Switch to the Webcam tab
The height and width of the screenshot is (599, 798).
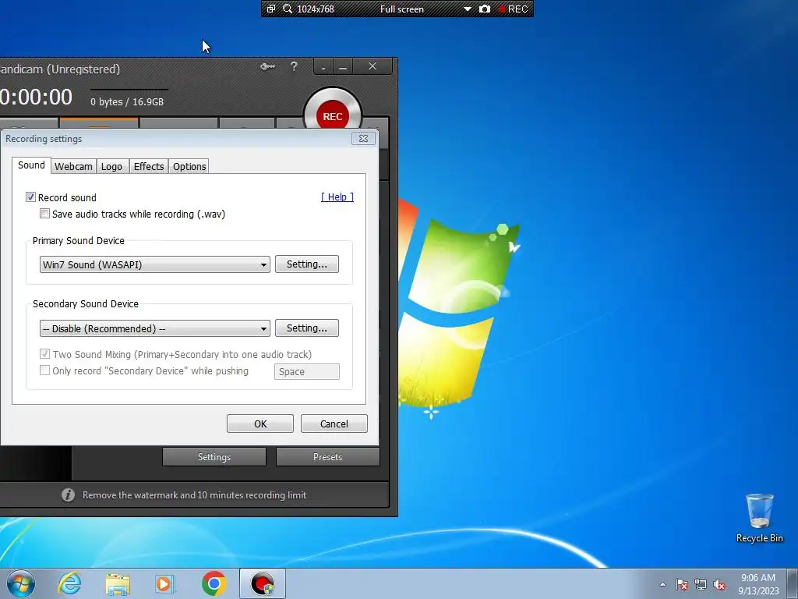(x=73, y=167)
